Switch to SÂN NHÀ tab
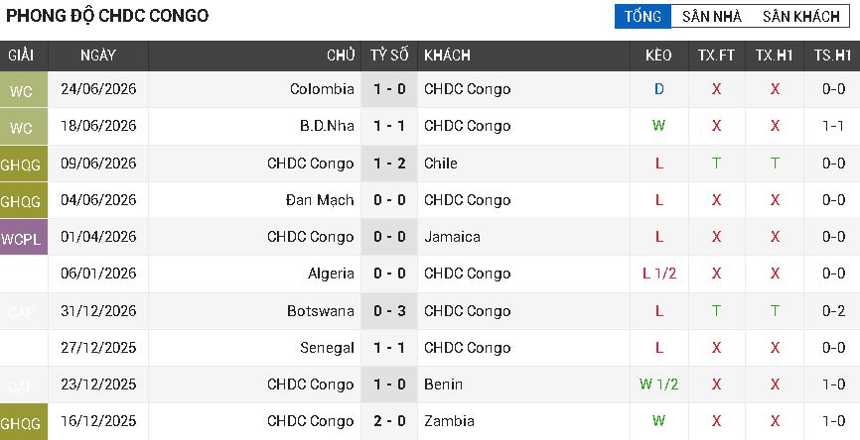Image resolution: width=860 pixels, height=440 pixels. [712, 17]
